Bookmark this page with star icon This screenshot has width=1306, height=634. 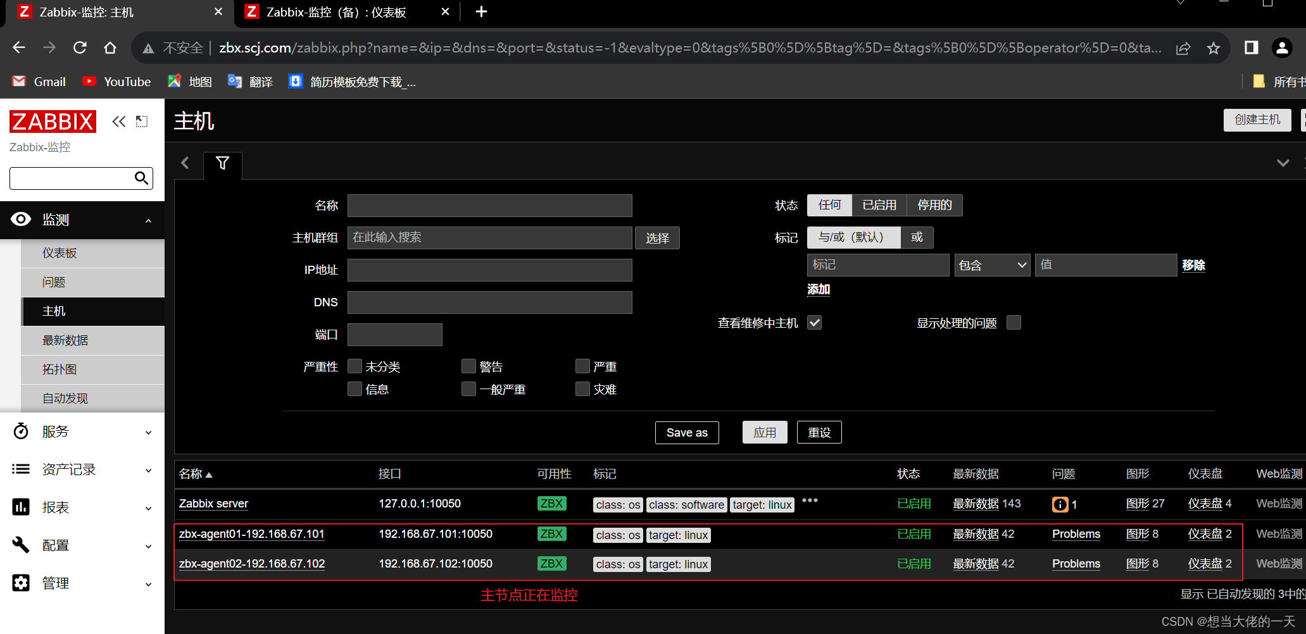[1213, 48]
